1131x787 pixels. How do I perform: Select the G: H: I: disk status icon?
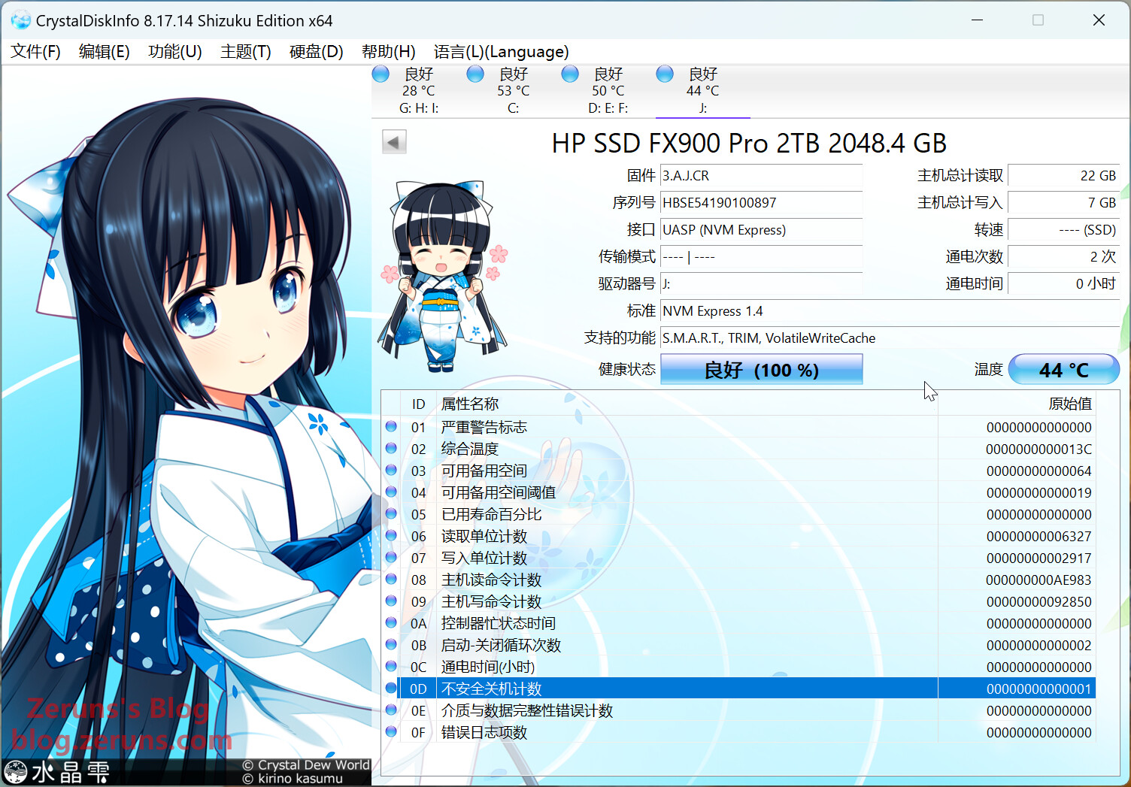coord(381,74)
